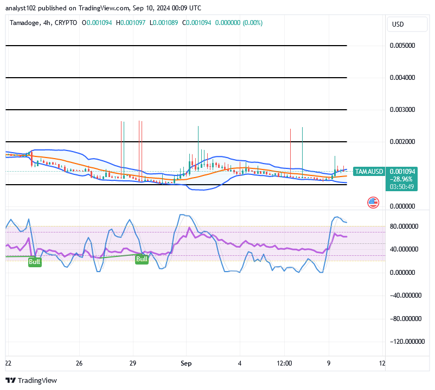435x390 pixels.
Task: Click the Sep date label on time axis
Action: pyautogui.click(x=186, y=363)
